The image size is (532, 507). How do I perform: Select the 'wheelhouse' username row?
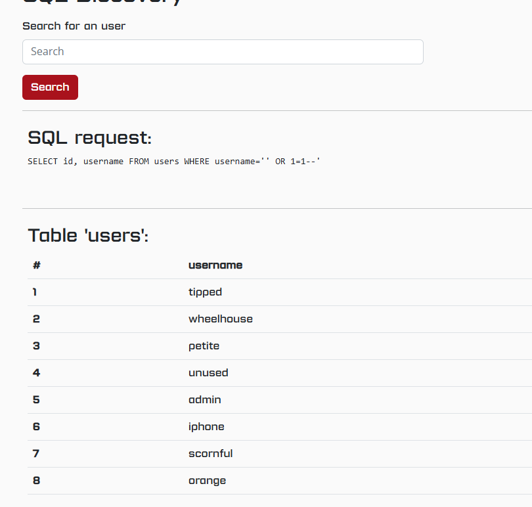pyautogui.click(x=280, y=319)
